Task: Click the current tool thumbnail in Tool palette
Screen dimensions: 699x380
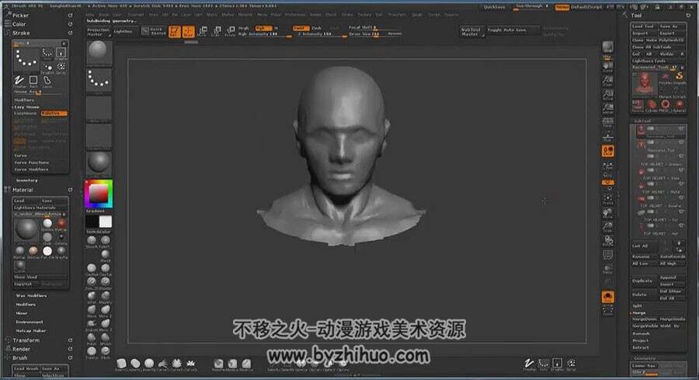Action: (x=645, y=83)
